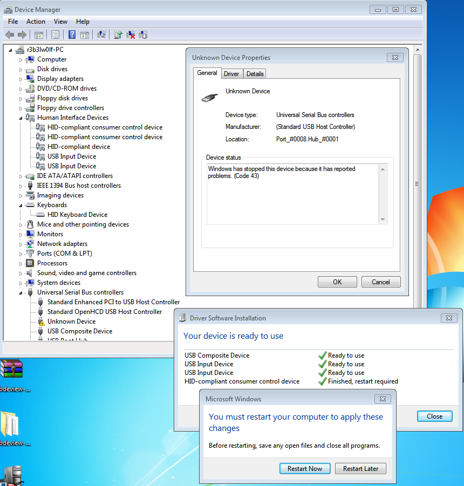This screenshot has height=486, width=464.
Task: Click the Uninstall device toolbar icon
Action: coord(131,35)
